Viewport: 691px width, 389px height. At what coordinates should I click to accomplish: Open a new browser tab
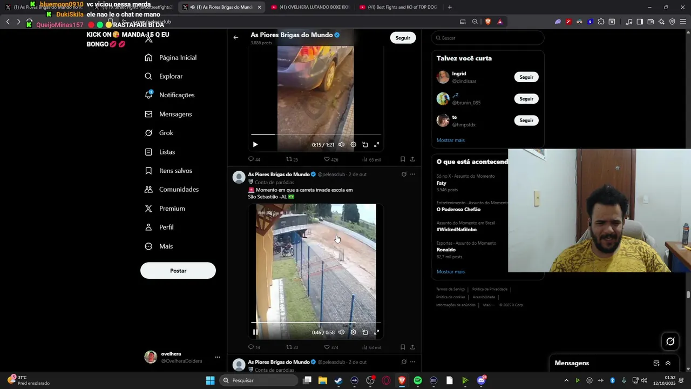[450, 7]
